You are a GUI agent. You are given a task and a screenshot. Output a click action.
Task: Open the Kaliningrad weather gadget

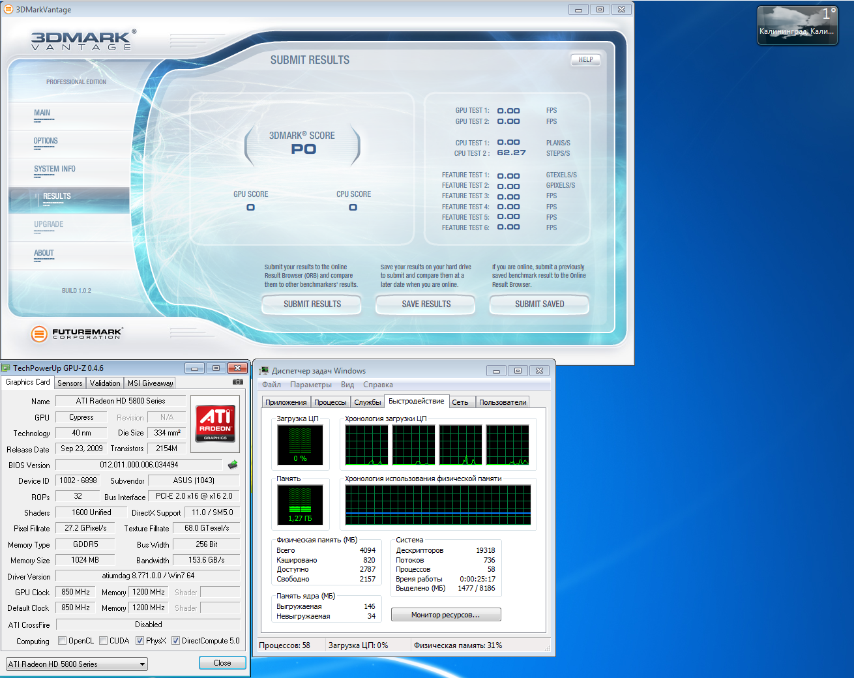pyautogui.click(x=797, y=25)
